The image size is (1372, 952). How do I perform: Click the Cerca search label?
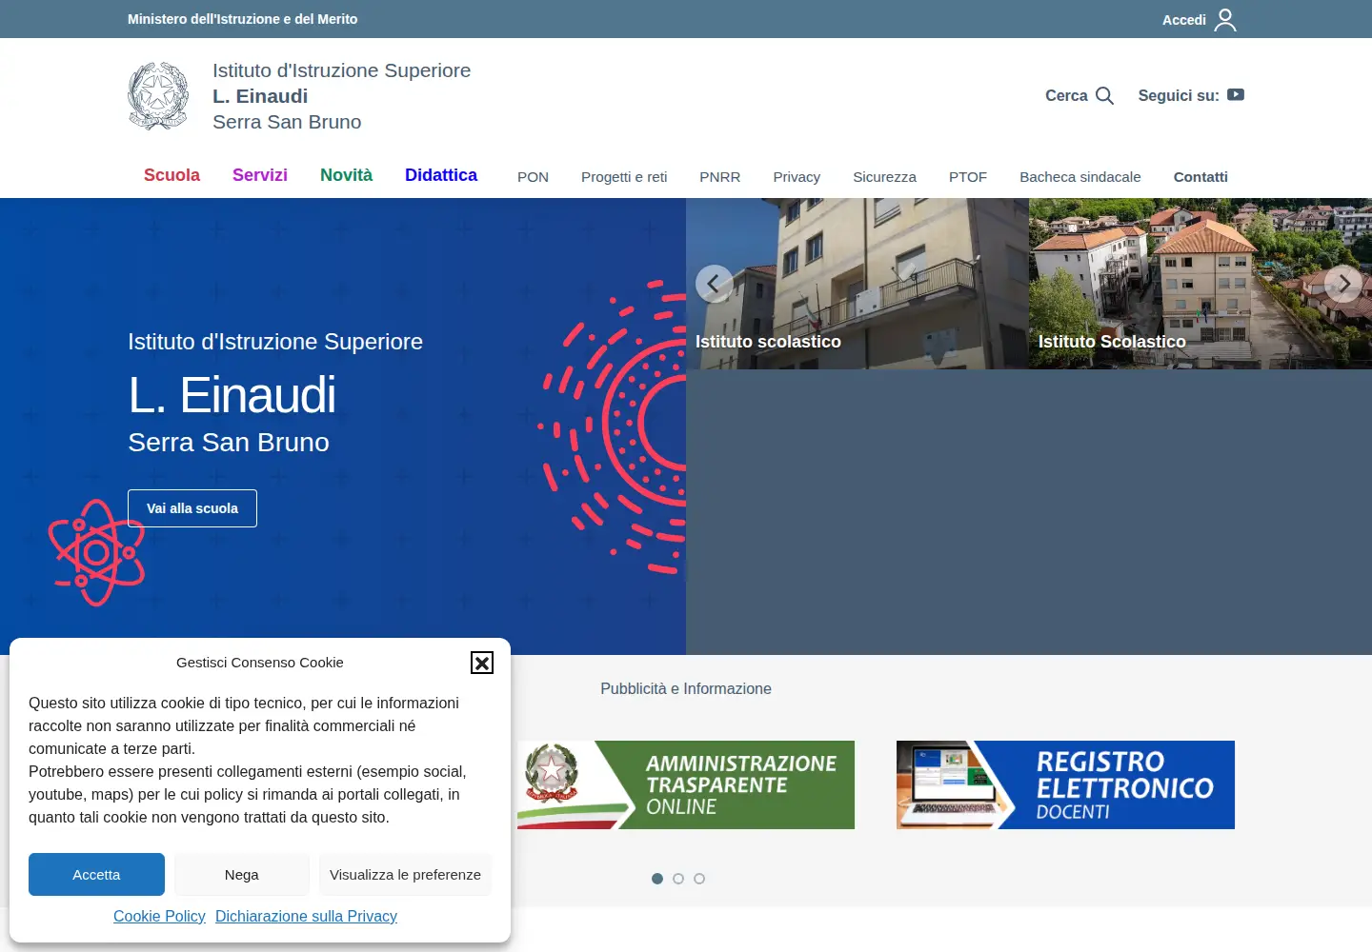(x=1066, y=95)
